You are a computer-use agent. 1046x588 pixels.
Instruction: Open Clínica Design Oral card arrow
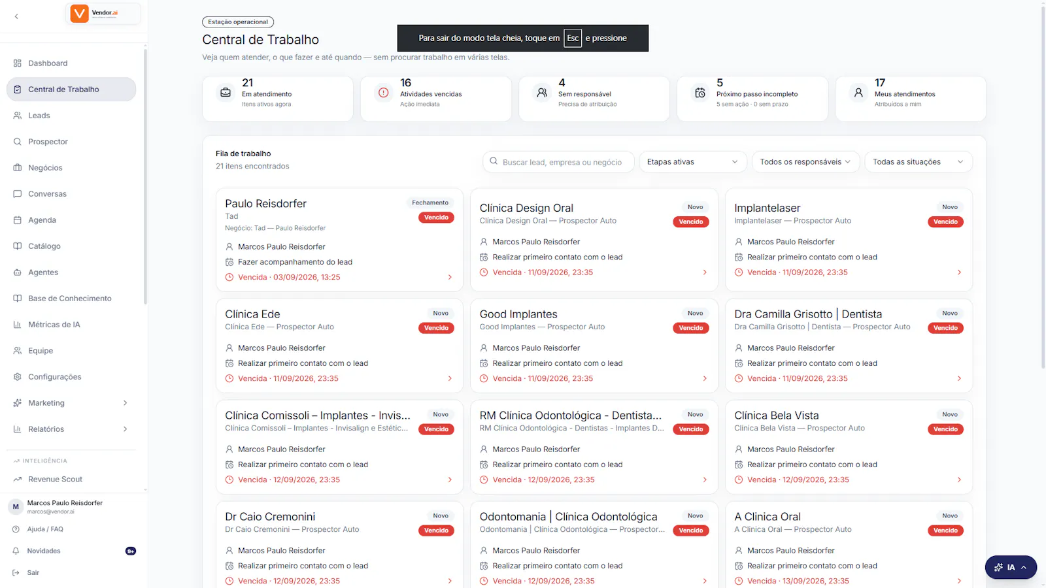pos(705,272)
